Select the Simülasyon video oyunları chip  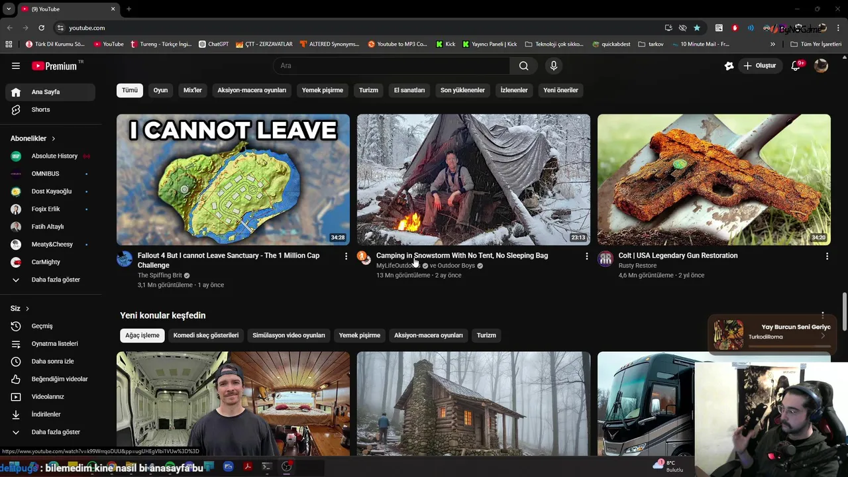click(289, 335)
